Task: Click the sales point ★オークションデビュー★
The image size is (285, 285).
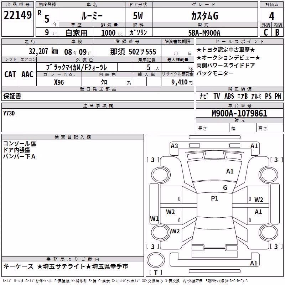Action: coord(228,58)
